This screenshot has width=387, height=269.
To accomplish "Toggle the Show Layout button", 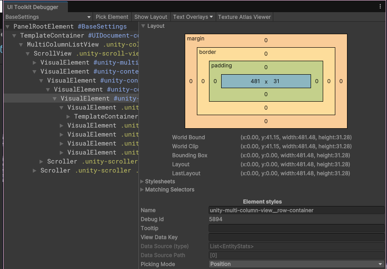I will coord(151,17).
